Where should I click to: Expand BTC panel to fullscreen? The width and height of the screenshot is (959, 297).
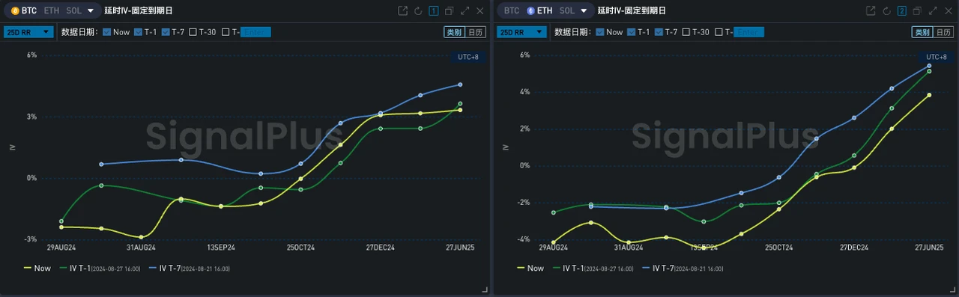[465, 10]
